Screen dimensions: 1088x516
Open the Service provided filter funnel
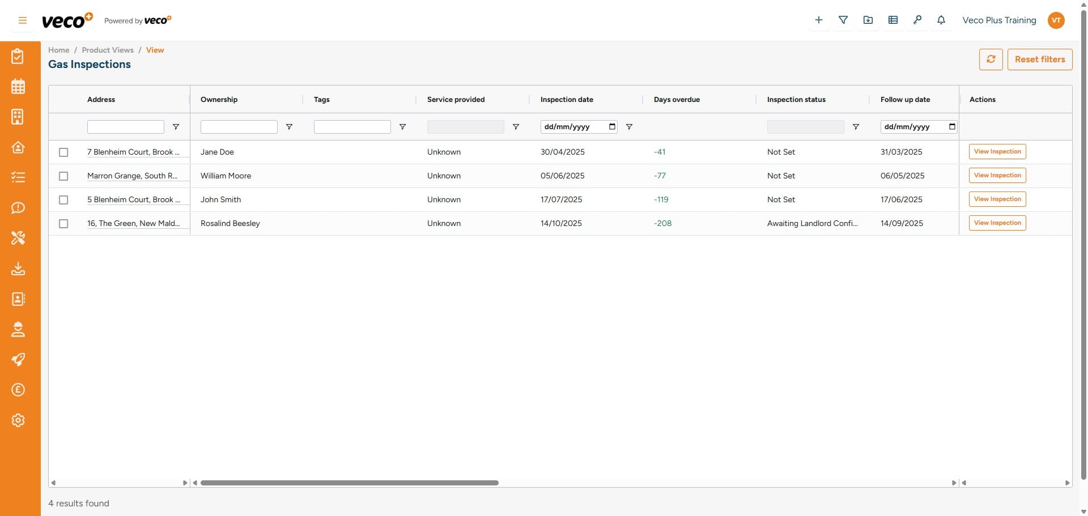516,127
